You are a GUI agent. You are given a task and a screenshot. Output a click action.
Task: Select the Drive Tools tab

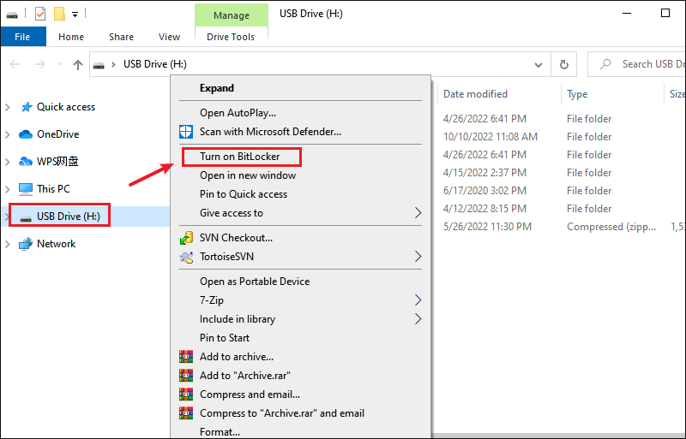231,37
